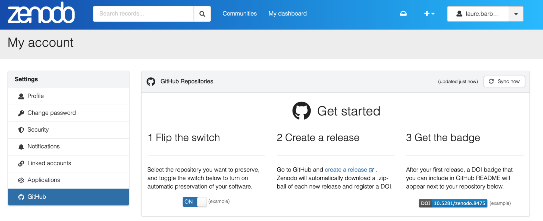543x221 pixels.
Task: Go to Notifications settings
Action: [x=43, y=147]
